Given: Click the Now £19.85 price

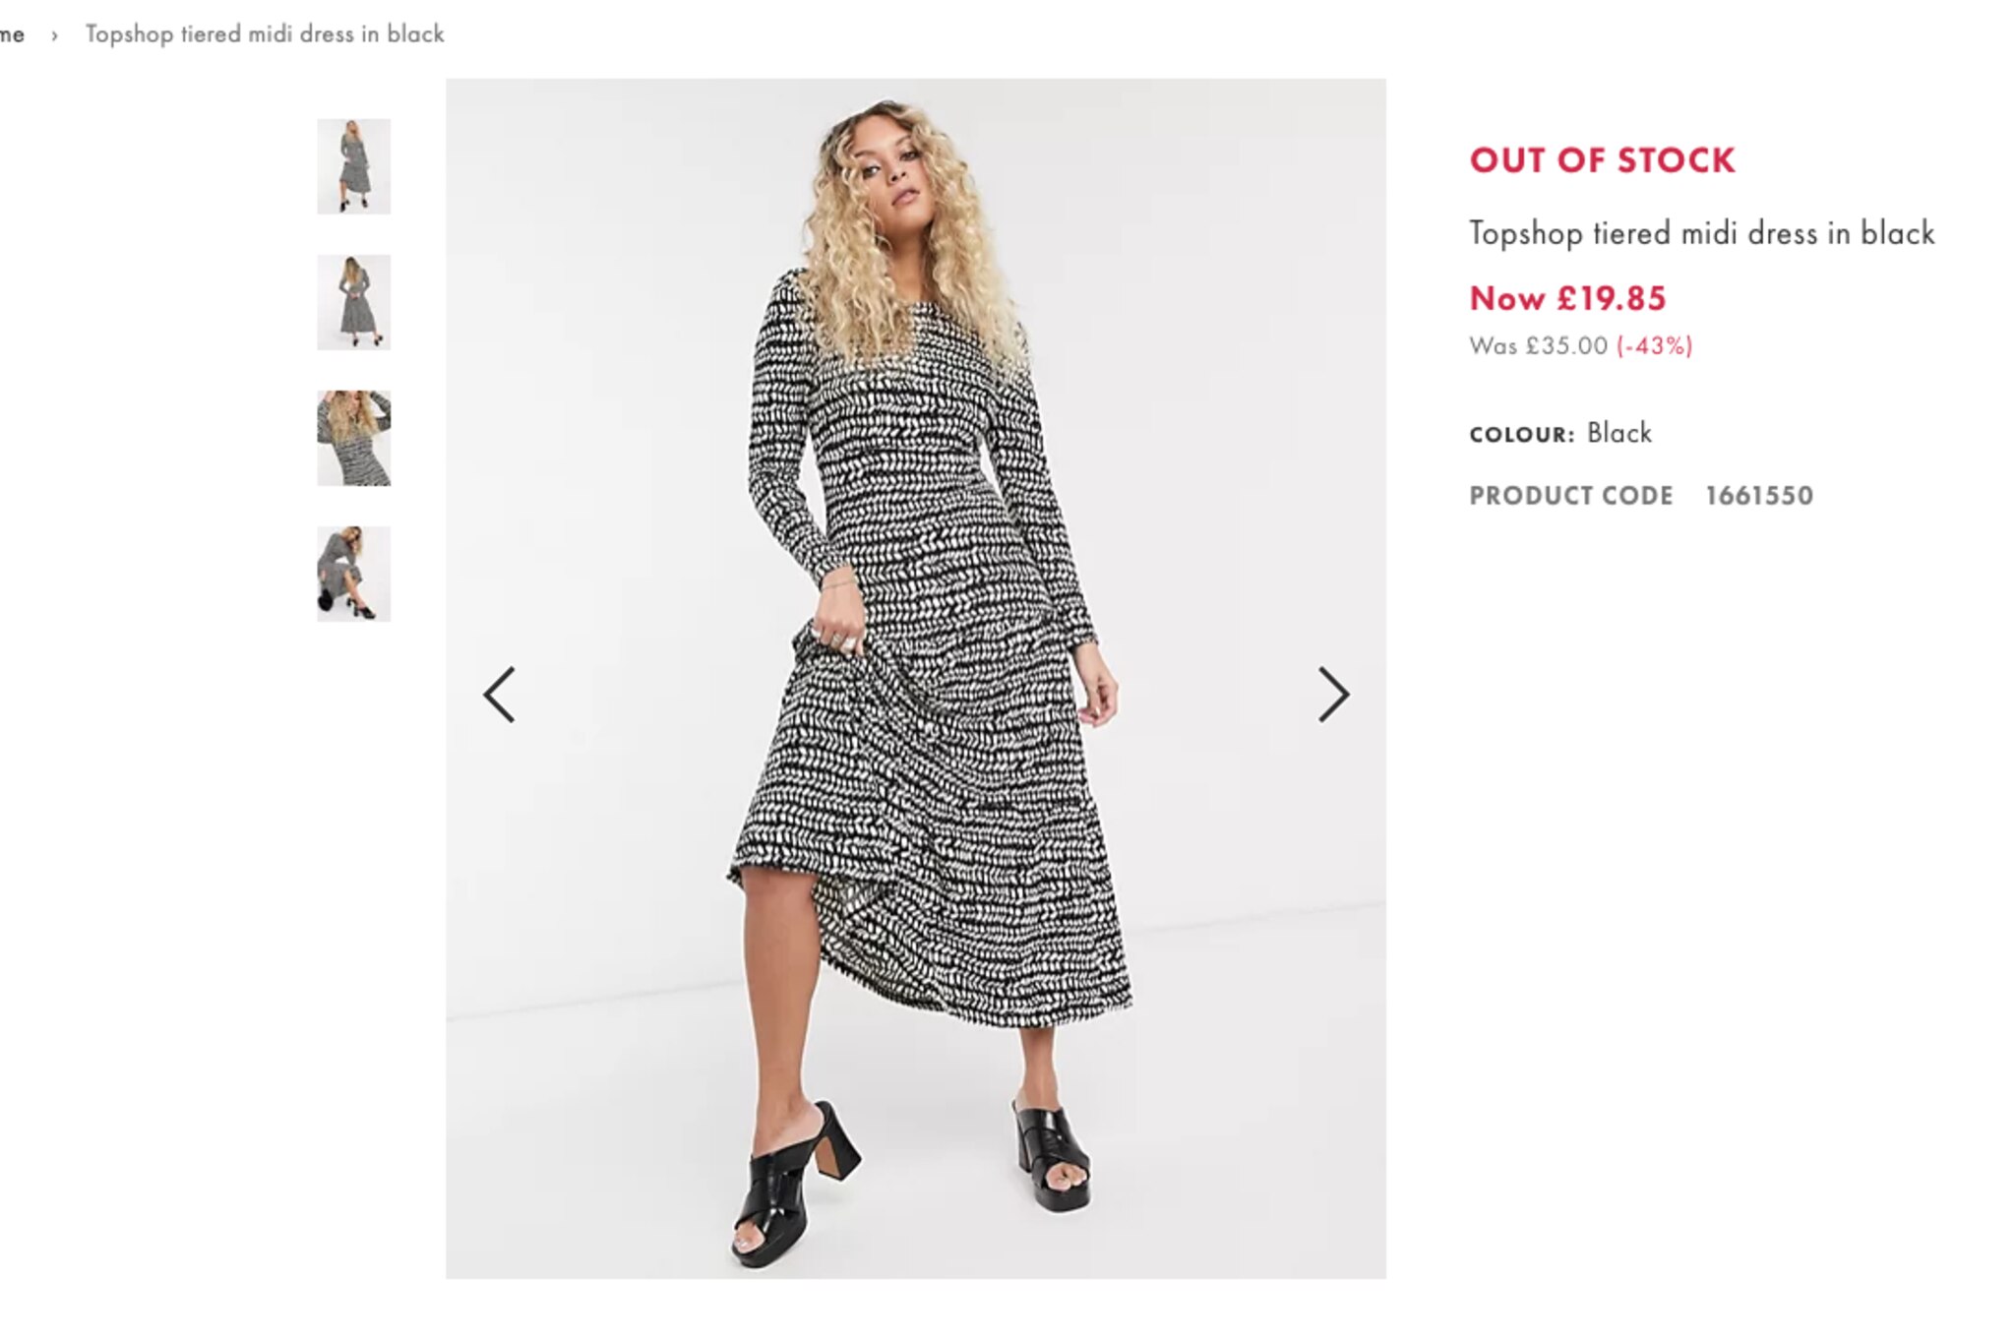Looking at the screenshot, I should (1567, 298).
